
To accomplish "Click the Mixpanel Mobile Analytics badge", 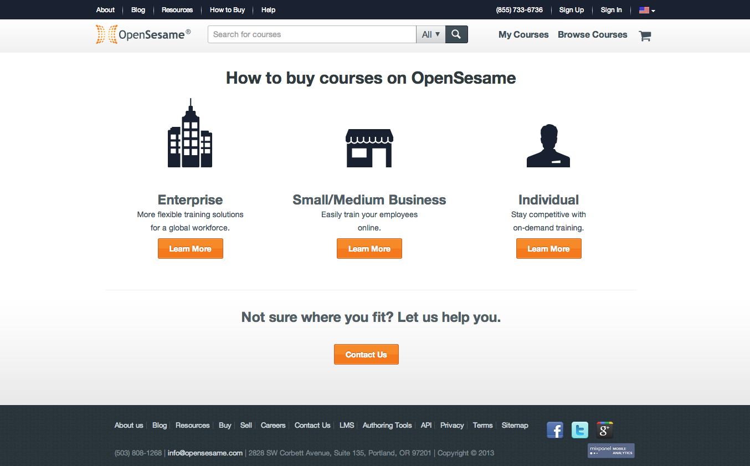I will click(611, 450).
